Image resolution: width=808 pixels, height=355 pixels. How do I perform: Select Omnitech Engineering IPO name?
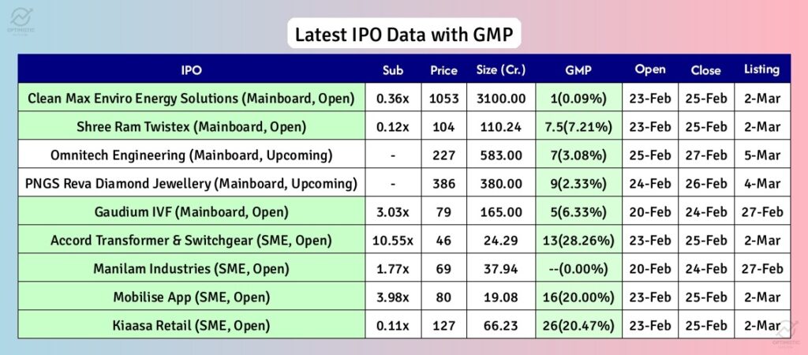[190, 155]
